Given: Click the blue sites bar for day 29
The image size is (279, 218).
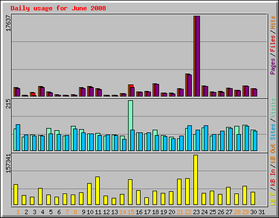Looking at the screenshot, I should coord(247,138).
